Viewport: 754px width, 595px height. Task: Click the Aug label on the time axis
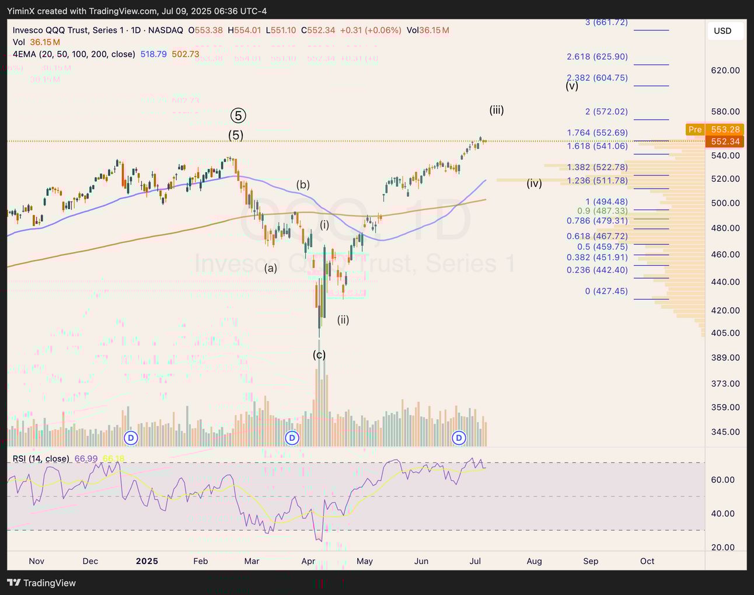point(535,561)
